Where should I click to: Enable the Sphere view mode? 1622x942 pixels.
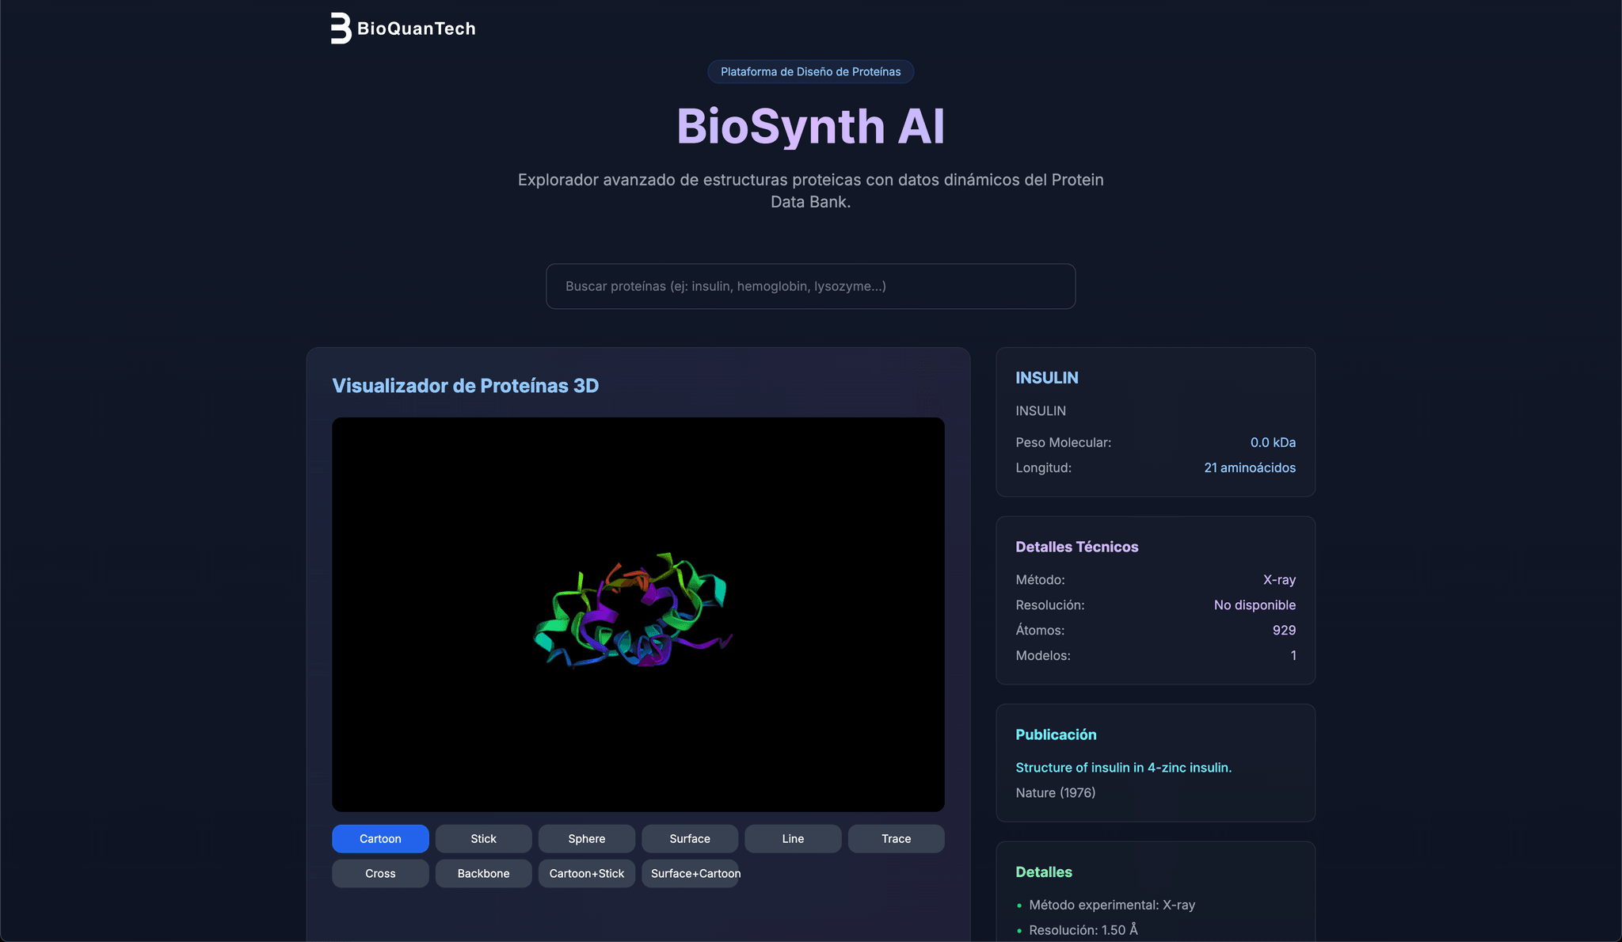(x=586, y=838)
